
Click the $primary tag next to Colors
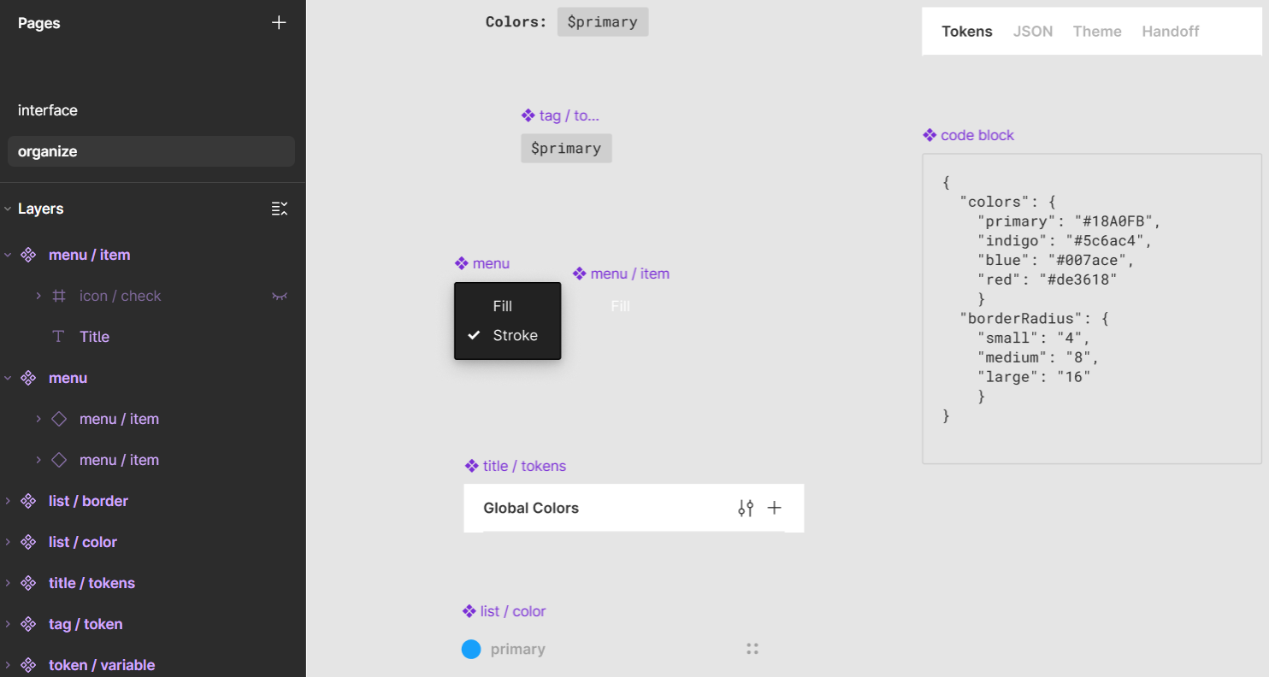[x=602, y=22]
